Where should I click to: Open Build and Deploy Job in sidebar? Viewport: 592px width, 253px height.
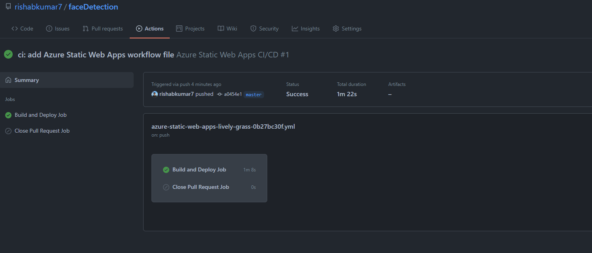coord(40,115)
